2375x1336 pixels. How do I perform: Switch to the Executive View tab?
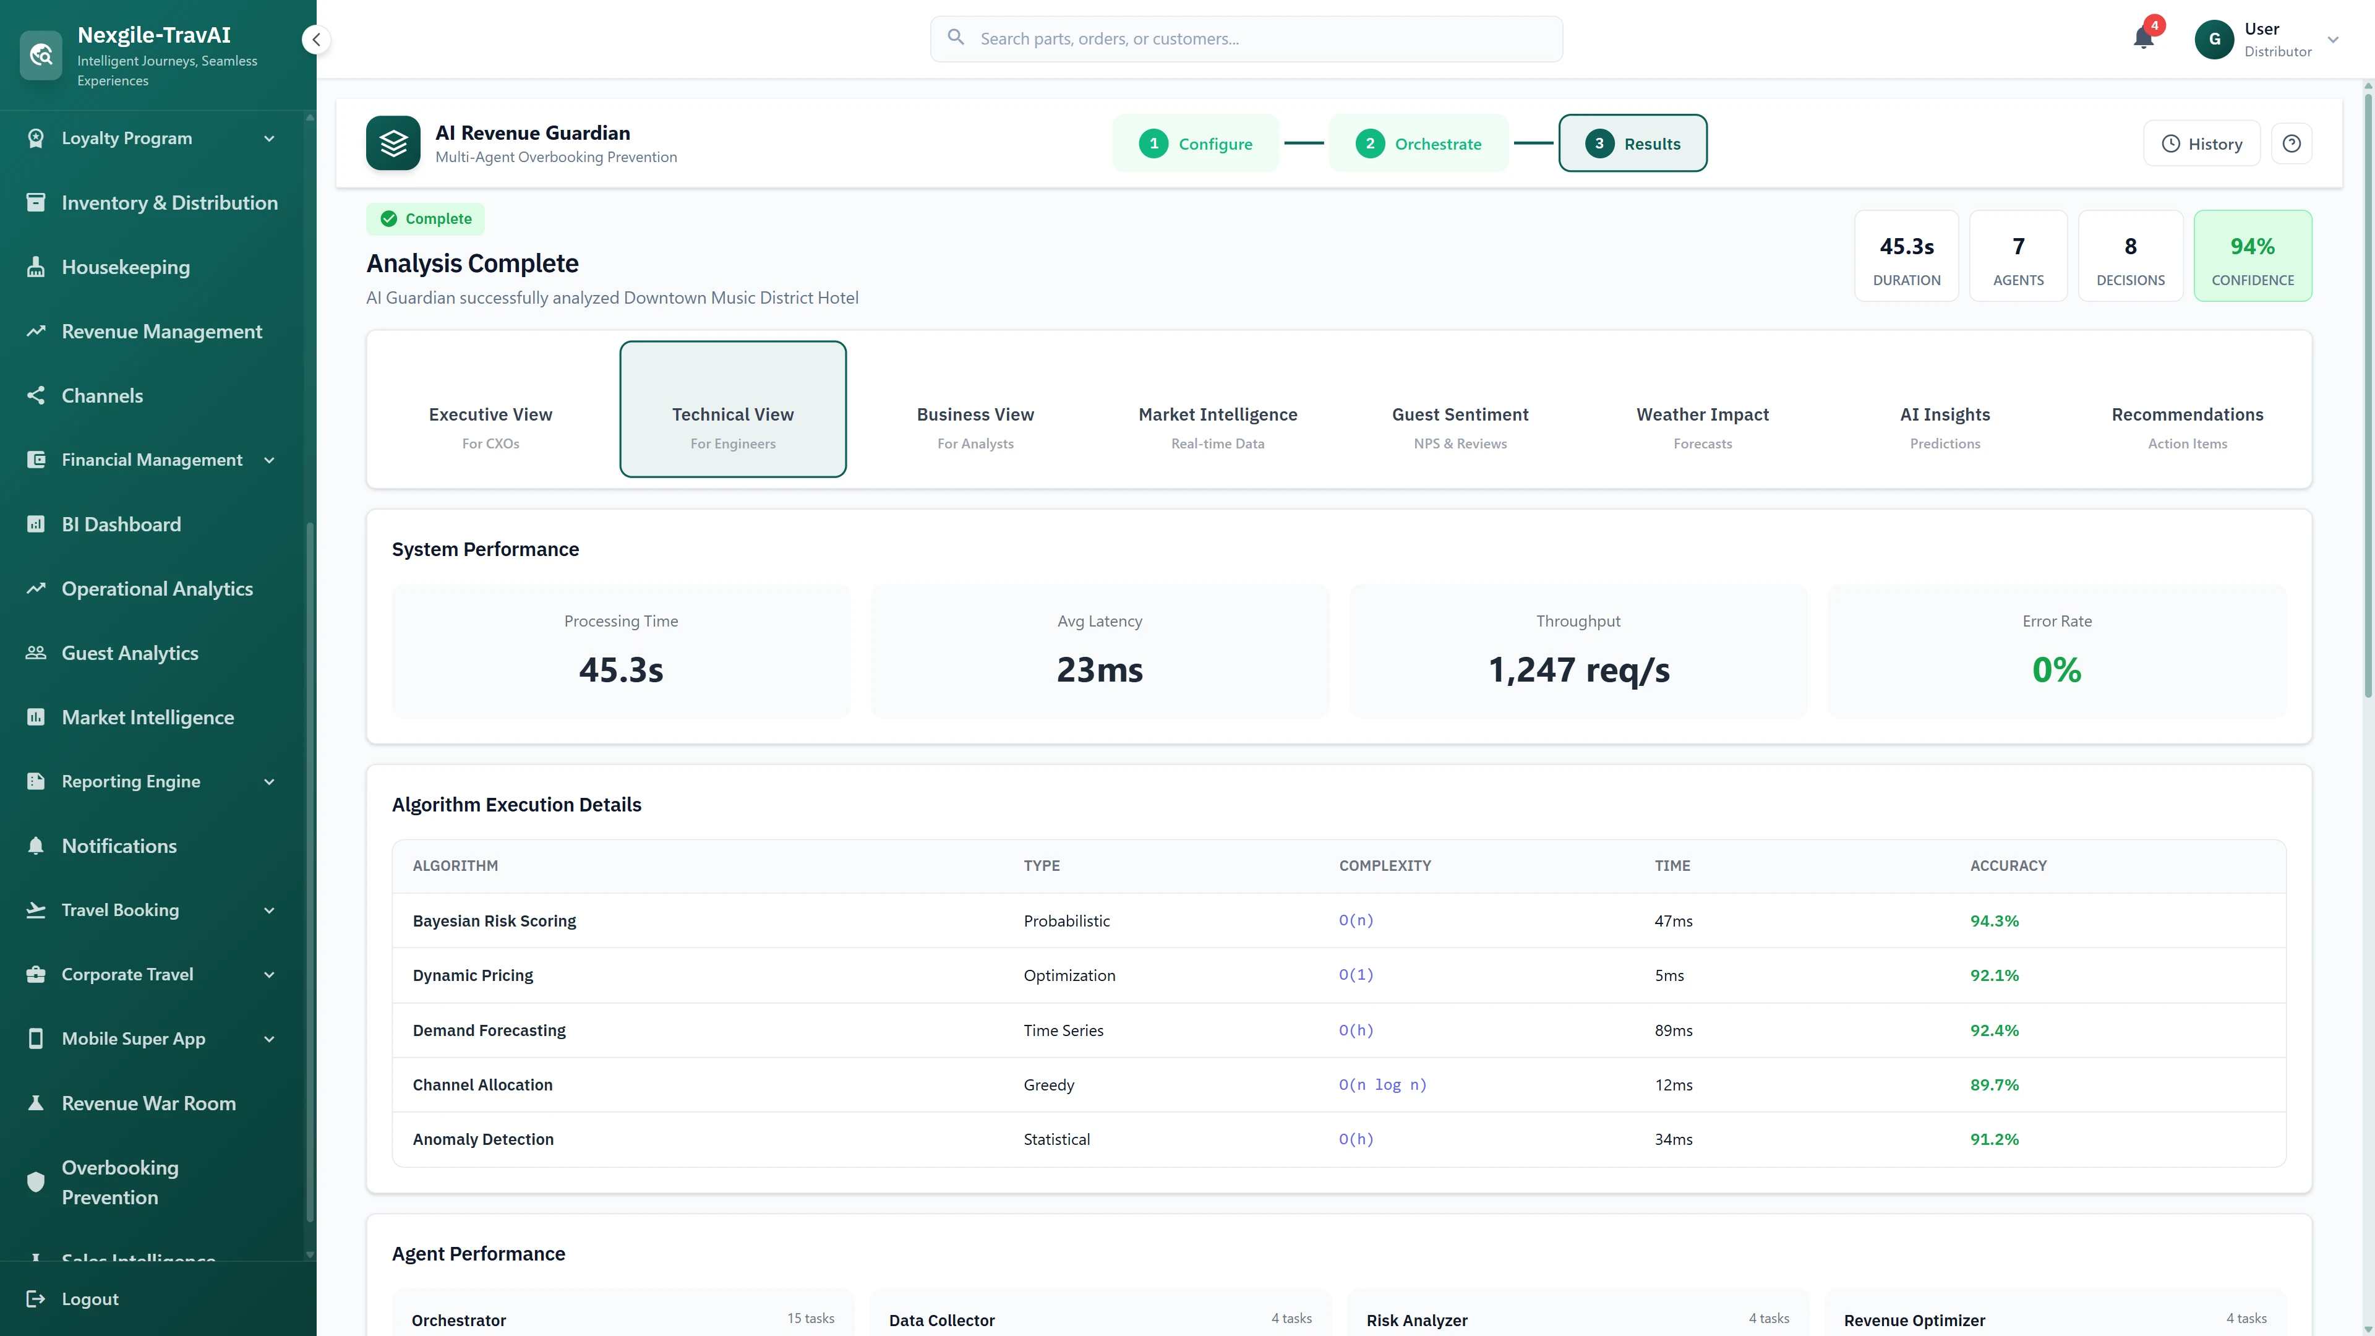point(490,426)
